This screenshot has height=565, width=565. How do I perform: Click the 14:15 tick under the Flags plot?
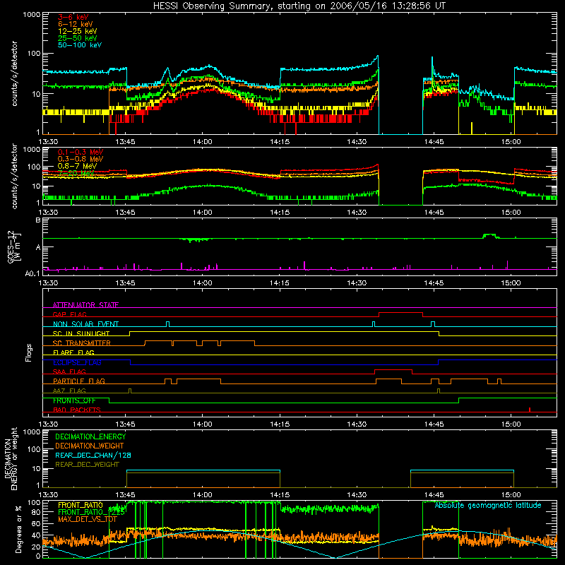[x=280, y=424]
